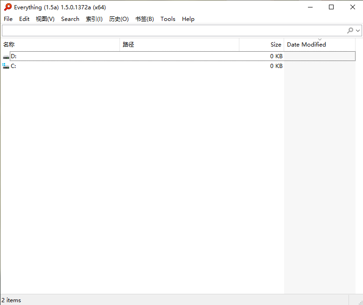Open the 书签(B) menu
Viewport: 363px width, 305px height.
pos(145,19)
